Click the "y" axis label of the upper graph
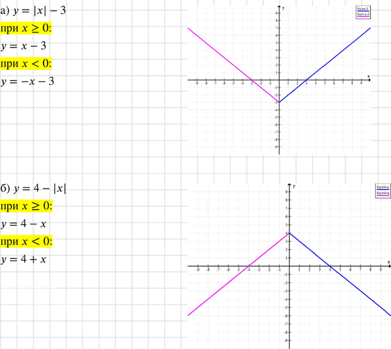 pos(283,8)
